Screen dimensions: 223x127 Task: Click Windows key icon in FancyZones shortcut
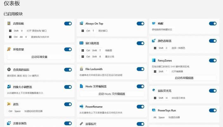(155, 71)
